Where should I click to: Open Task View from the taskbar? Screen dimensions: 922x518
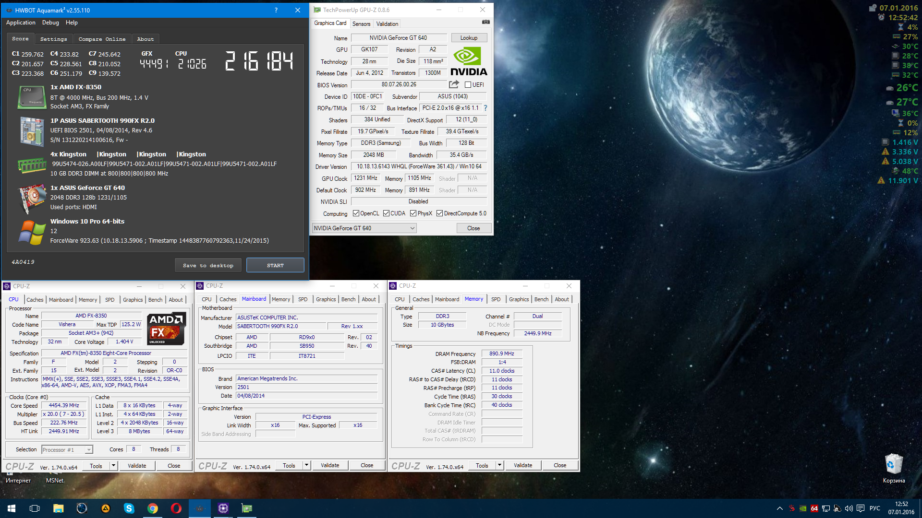pyautogui.click(x=35, y=508)
